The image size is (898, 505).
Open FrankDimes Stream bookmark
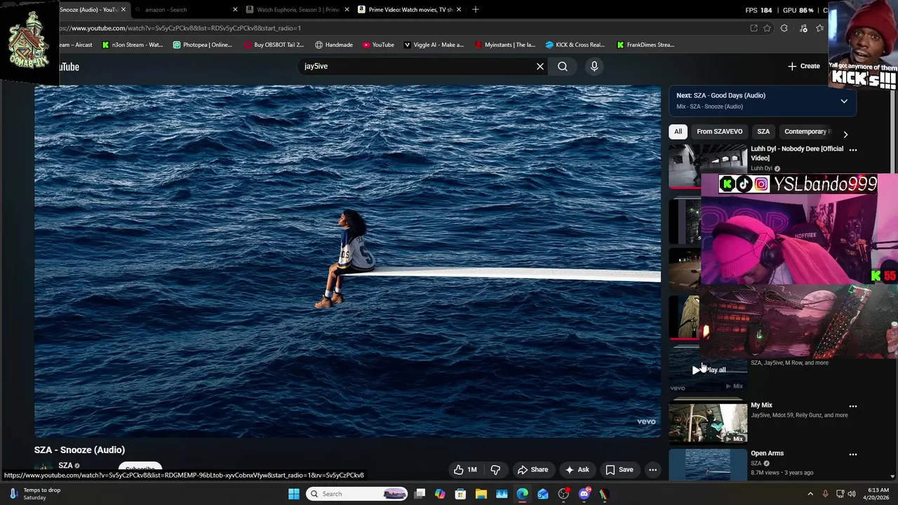(645, 45)
